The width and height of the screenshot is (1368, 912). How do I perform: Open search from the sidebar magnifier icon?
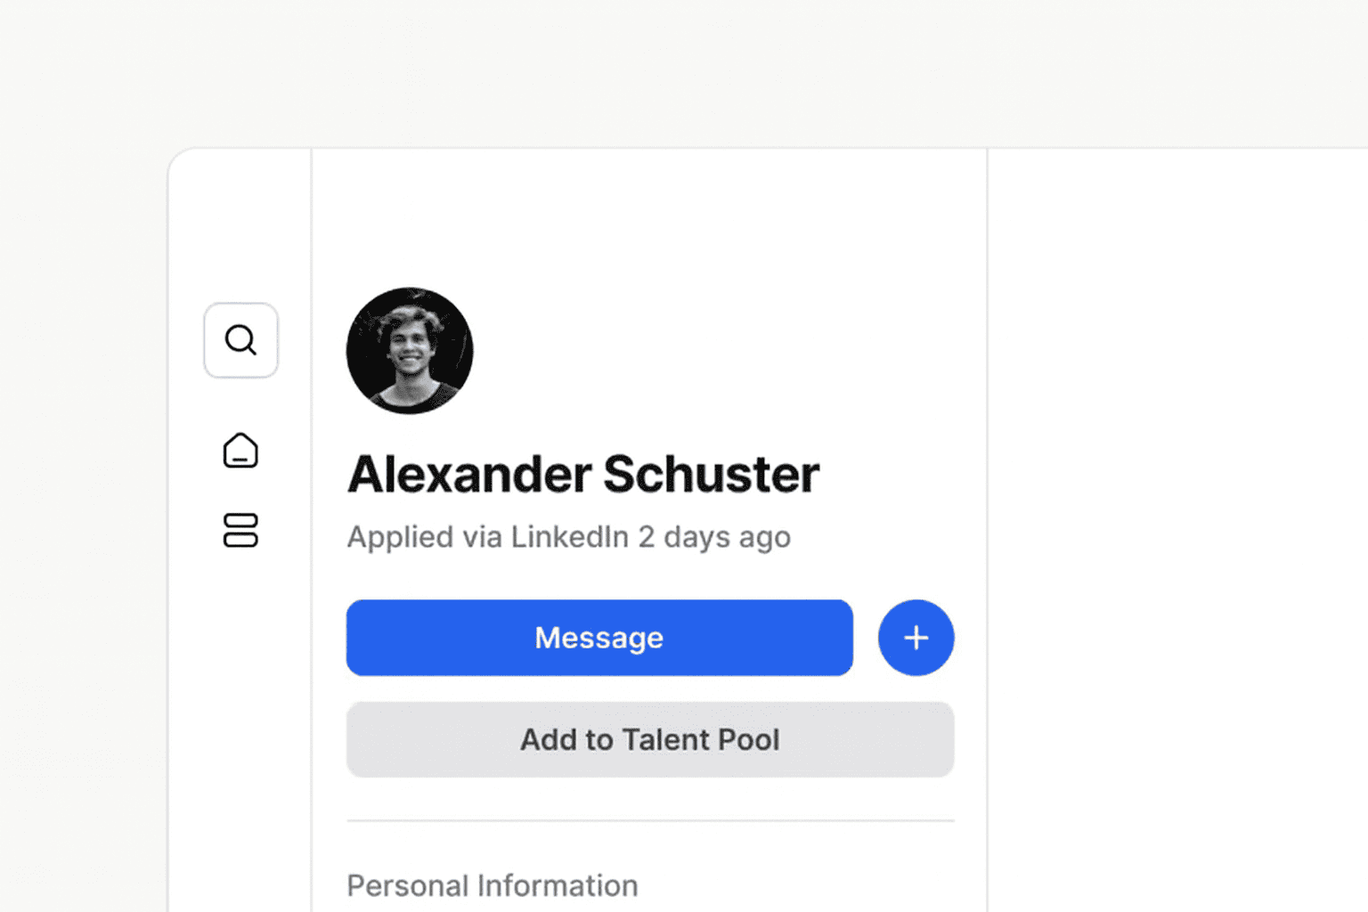click(x=240, y=340)
